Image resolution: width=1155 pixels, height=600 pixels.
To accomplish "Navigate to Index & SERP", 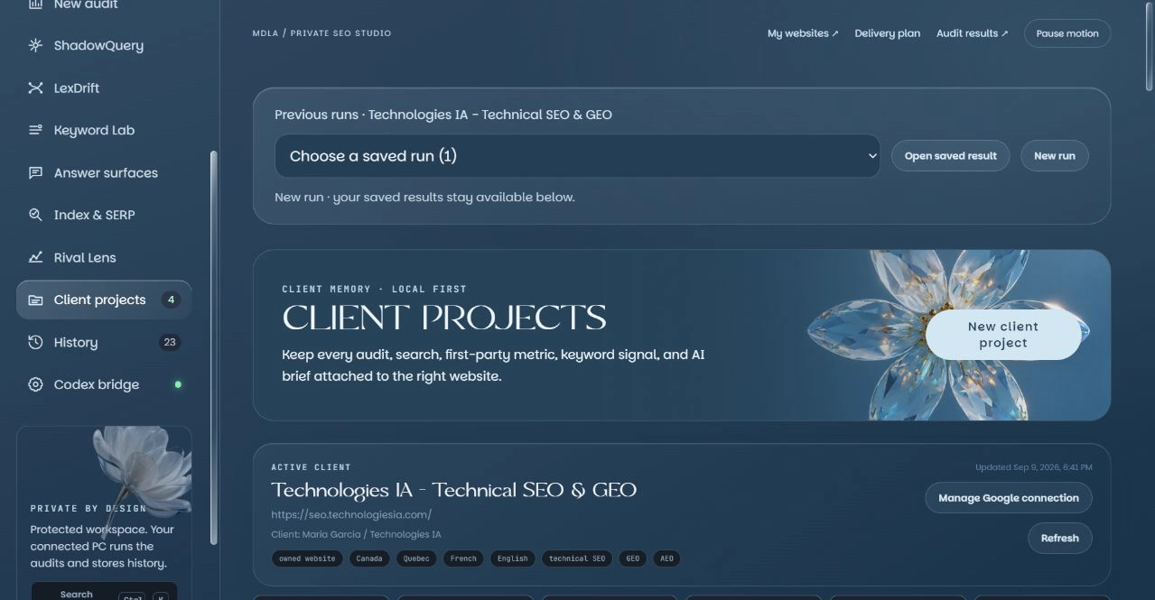I will (104, 215).
